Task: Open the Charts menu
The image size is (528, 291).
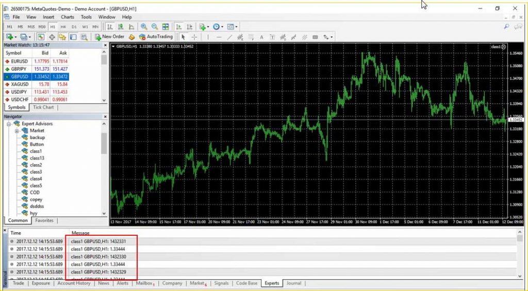Action: [x=68, y=17]
